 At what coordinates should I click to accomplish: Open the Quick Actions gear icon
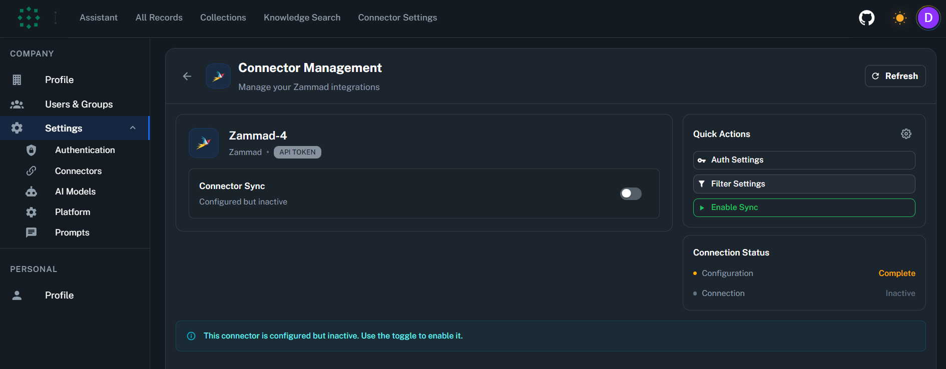click(906, 133)
